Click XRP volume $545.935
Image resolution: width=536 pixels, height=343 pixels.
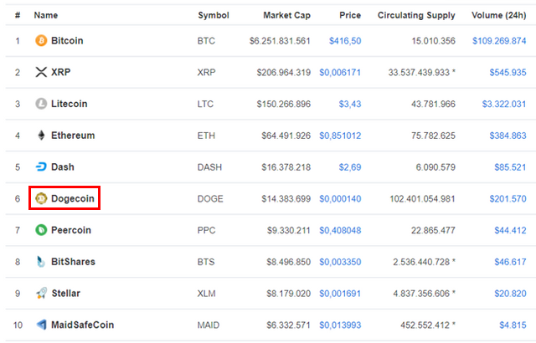(508, 72)
